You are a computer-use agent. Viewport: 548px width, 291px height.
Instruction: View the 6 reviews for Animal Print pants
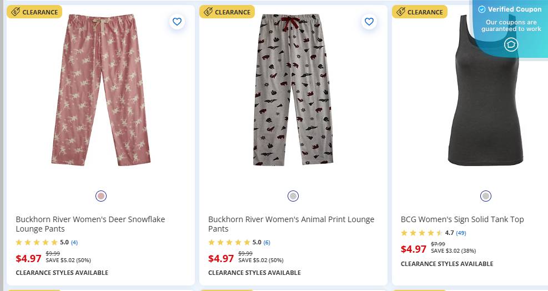point(267,243)
